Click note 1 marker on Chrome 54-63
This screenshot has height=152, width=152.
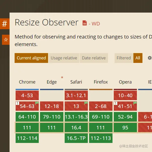tap(17, 103)
